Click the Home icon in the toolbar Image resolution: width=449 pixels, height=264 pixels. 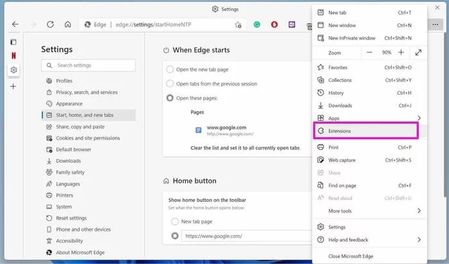(67, 24)
